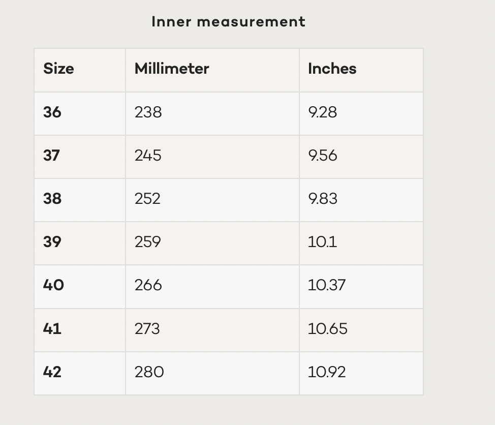Click the 10.65 inches value
This screenshot has width=495, height=425.
tap(327, 328)
